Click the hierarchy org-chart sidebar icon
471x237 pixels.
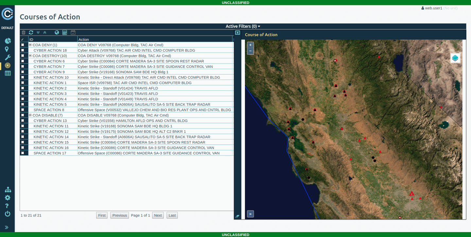[8, 190]
